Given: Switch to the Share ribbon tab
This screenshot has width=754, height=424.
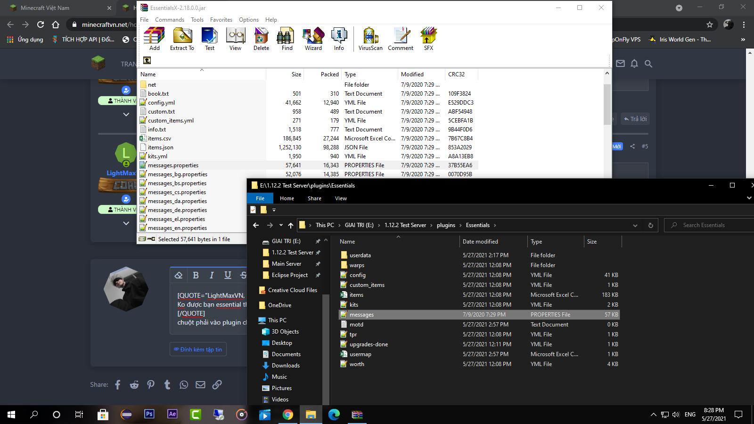Looking at the screenshot, I should [x=314, y=198].
